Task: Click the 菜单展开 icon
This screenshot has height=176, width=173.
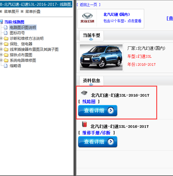Action: (x=1, y=12)
